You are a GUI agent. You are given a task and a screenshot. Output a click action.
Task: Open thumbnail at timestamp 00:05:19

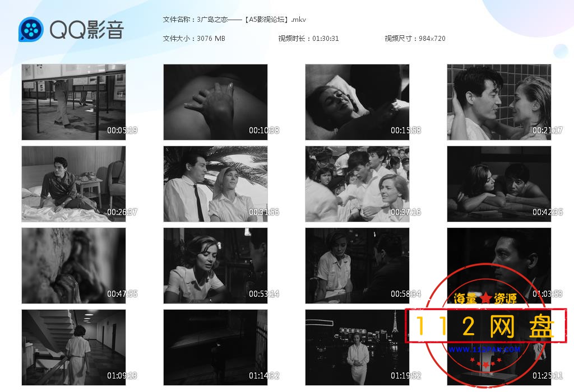(x=73, y=102)
